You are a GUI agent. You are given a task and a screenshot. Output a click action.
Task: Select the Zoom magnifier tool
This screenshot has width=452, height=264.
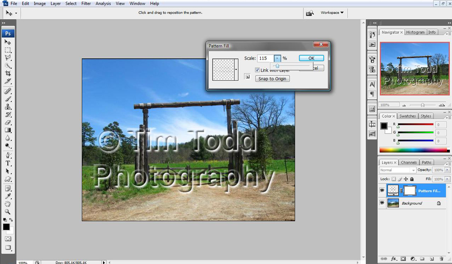click(8, 212)
